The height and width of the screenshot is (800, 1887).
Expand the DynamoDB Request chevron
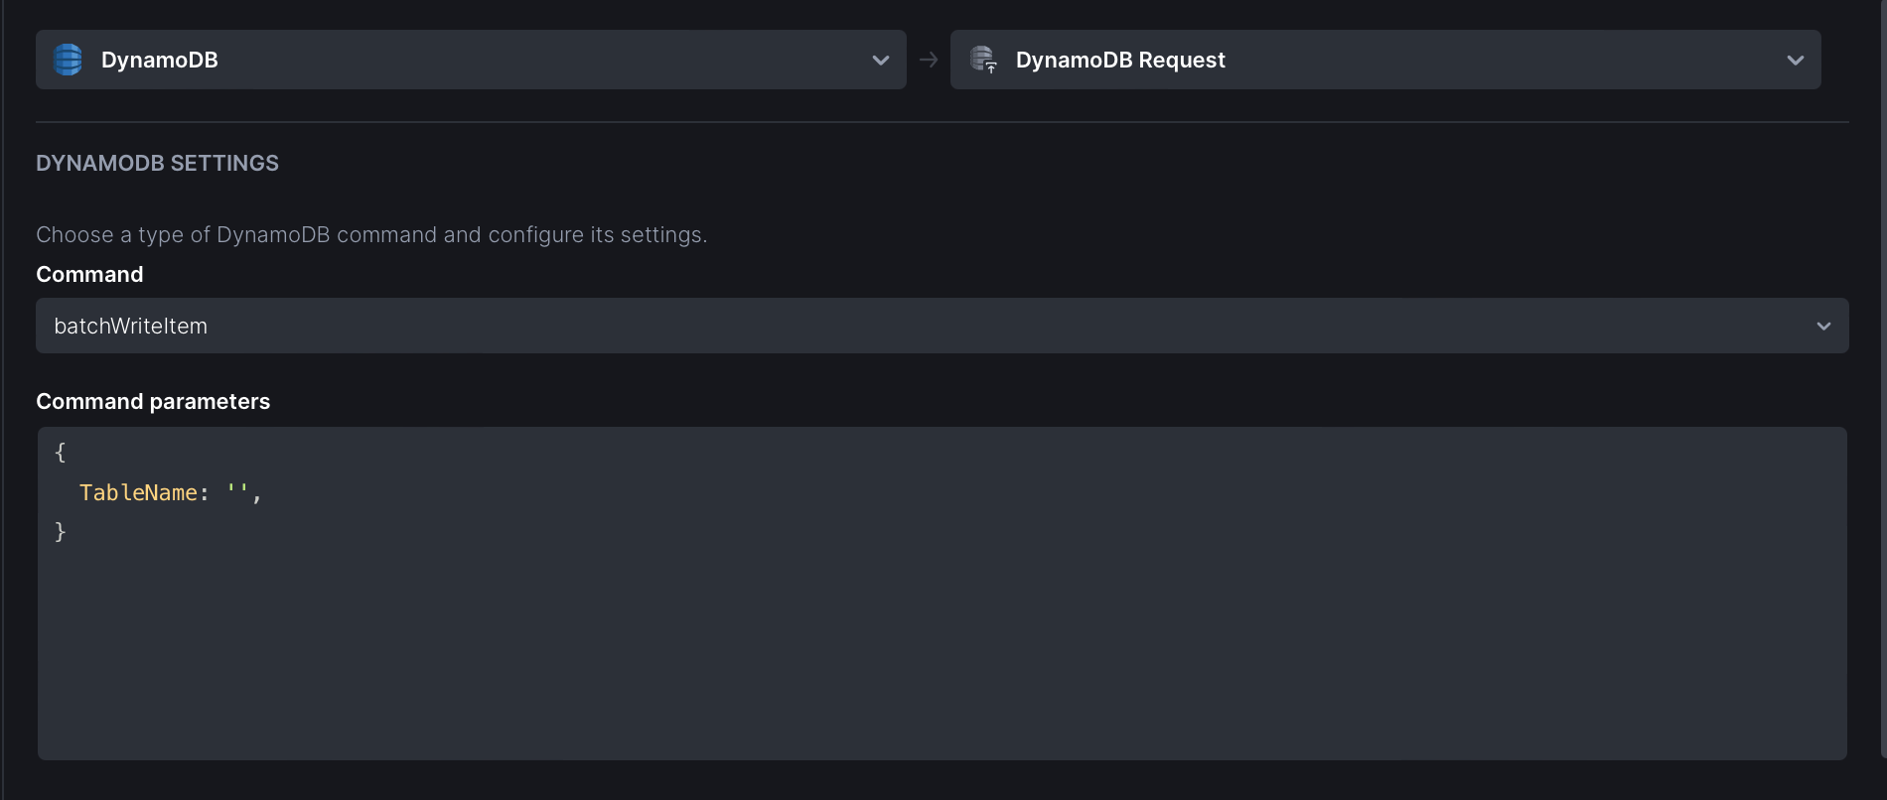tap(1796, 61)
